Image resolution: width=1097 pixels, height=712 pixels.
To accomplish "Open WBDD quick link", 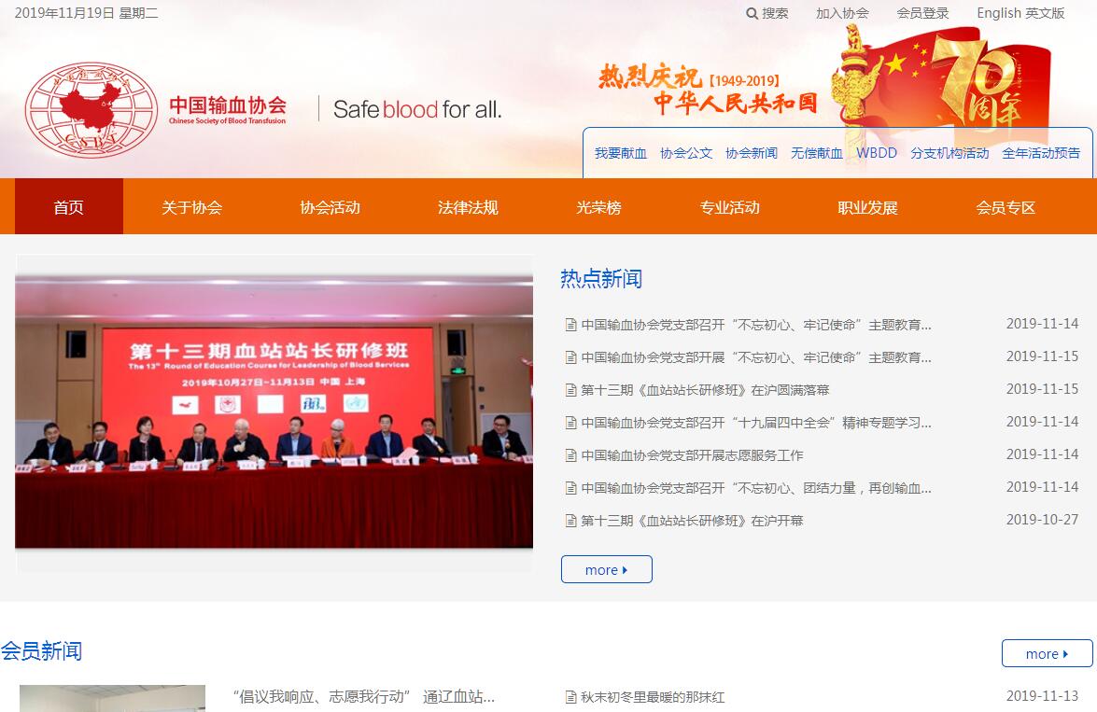I will pyautogui.click(x=877, y=153).
